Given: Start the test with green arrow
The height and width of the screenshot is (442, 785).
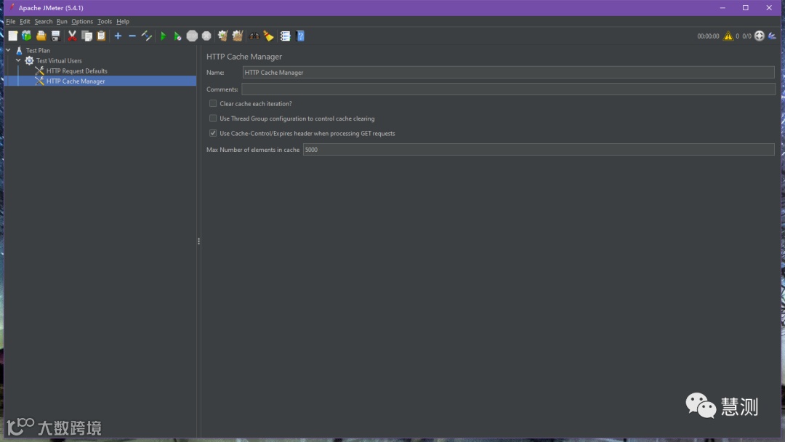Looking at the screenshot, I should pos(163,36).
